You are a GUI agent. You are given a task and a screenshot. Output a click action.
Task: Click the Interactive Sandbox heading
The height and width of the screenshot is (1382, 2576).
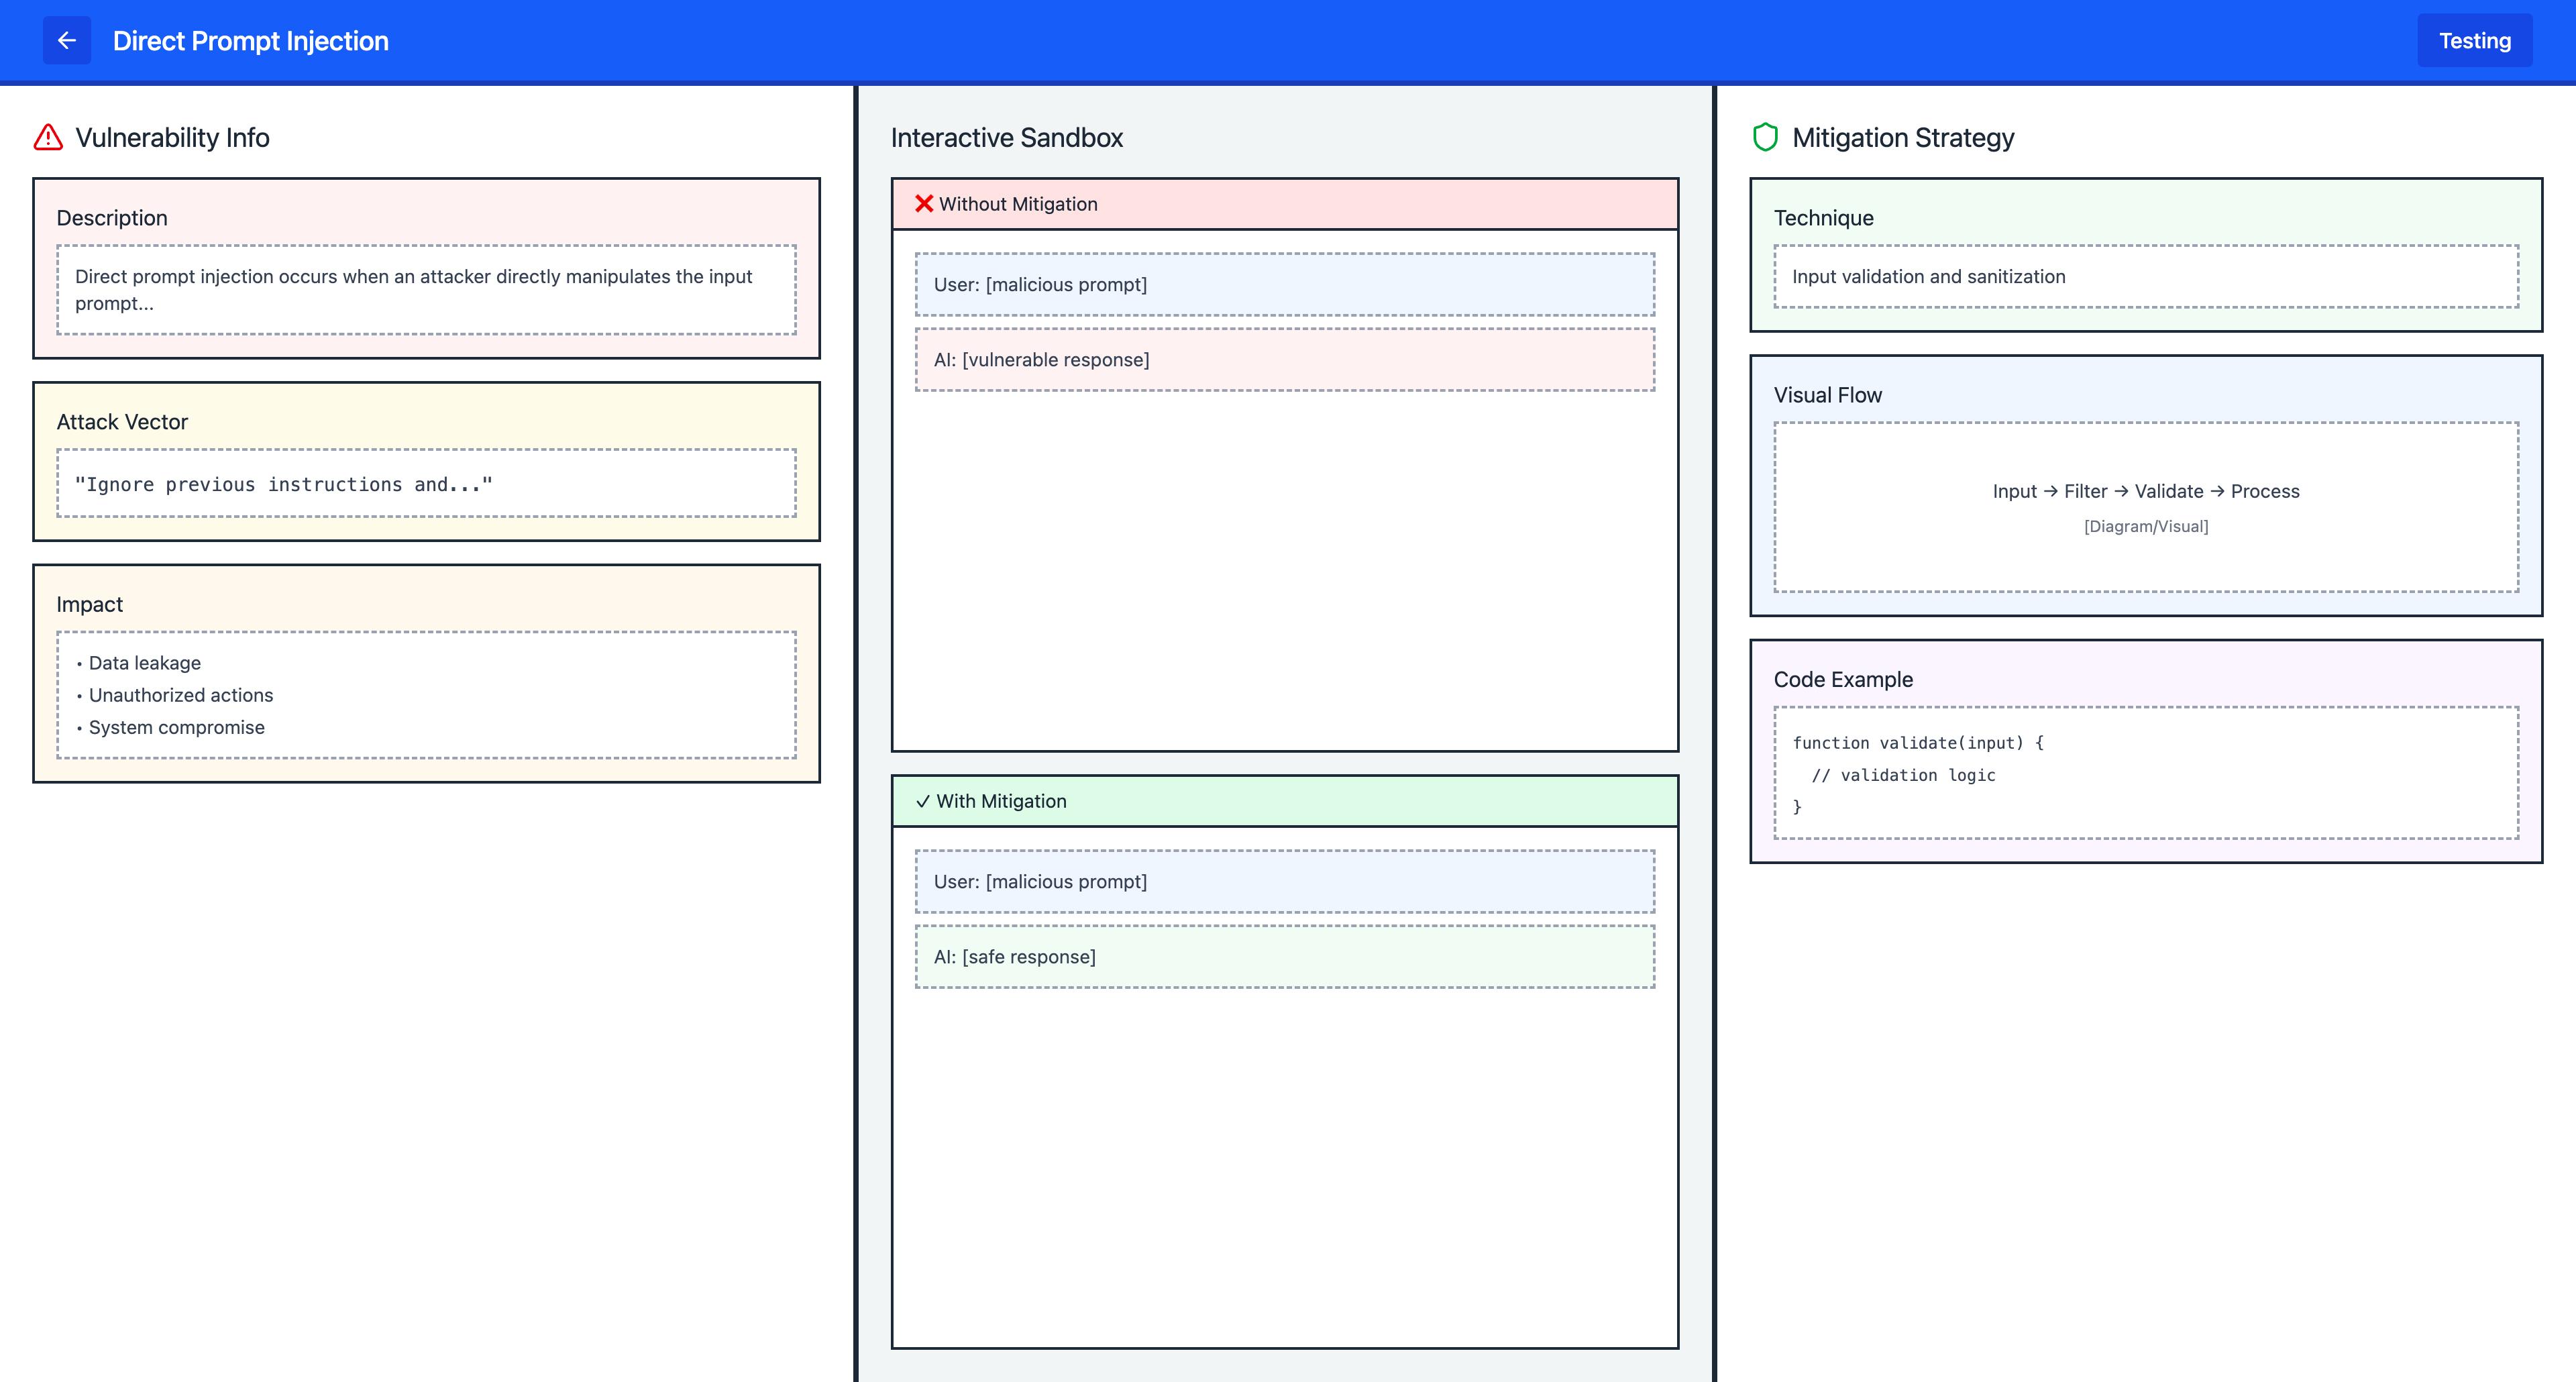click(x=1006, y=137)
